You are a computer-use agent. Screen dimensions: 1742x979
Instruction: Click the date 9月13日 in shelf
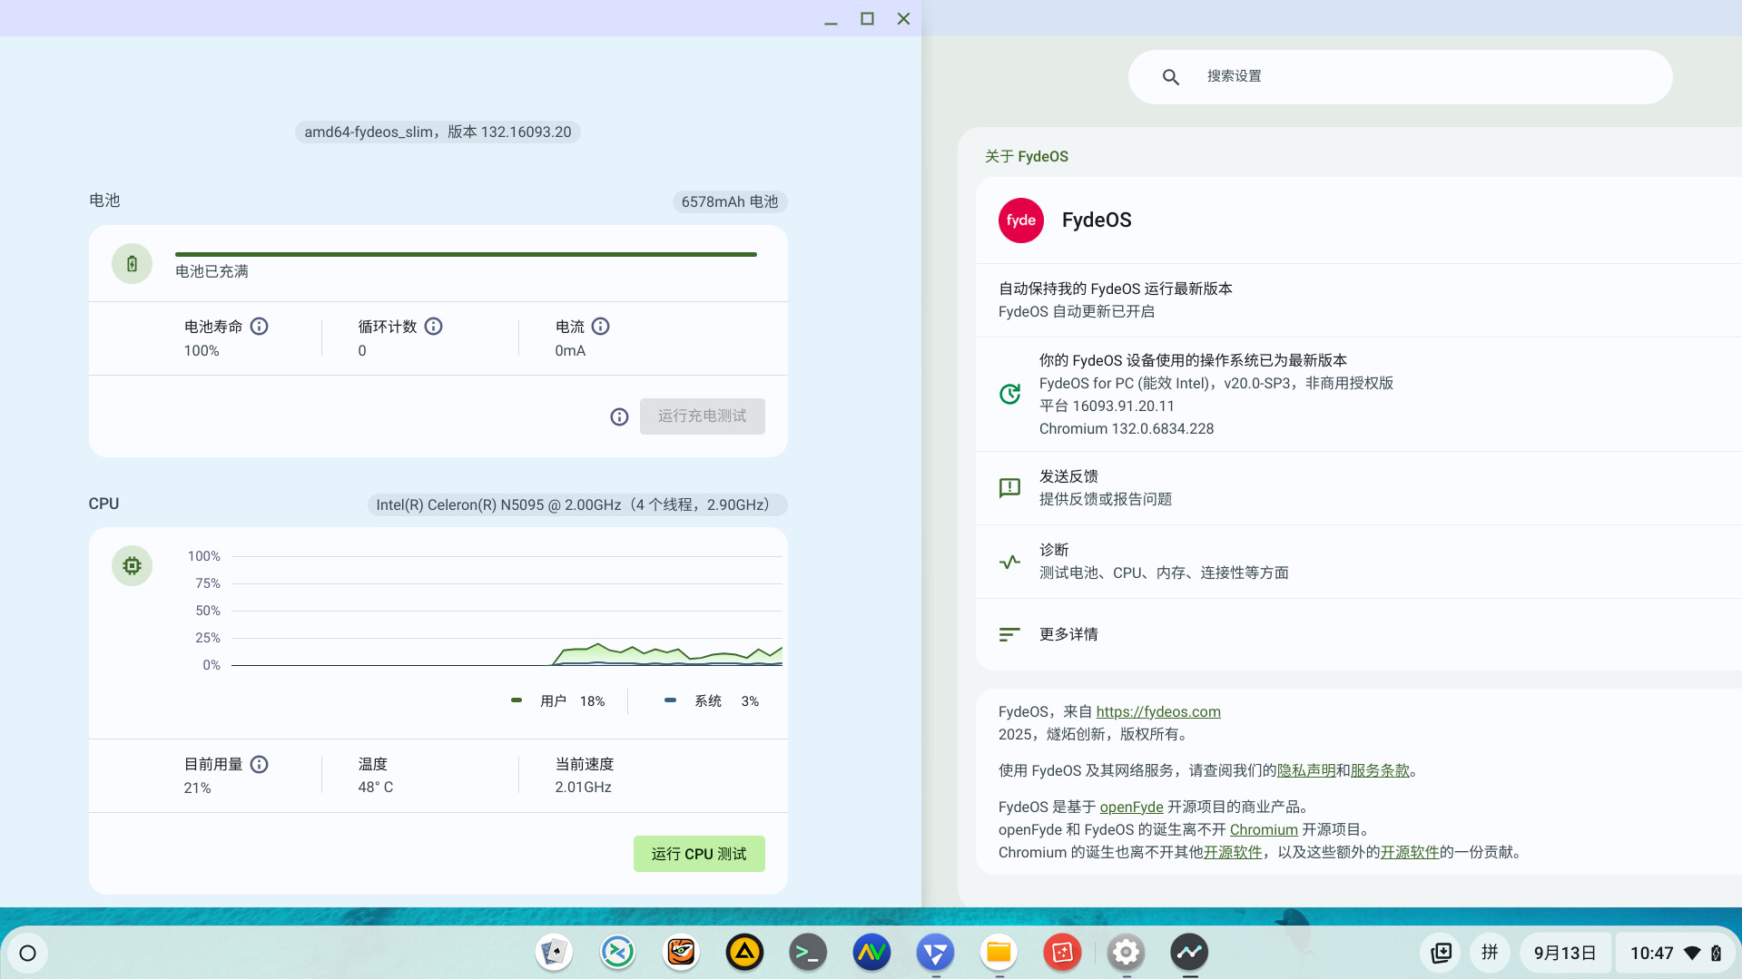1565,953
